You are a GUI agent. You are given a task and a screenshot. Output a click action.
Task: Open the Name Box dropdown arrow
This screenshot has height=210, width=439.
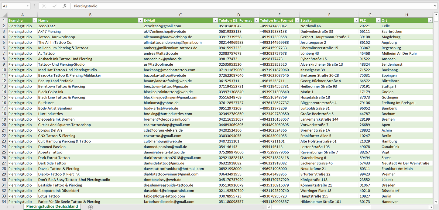[28, 6]
